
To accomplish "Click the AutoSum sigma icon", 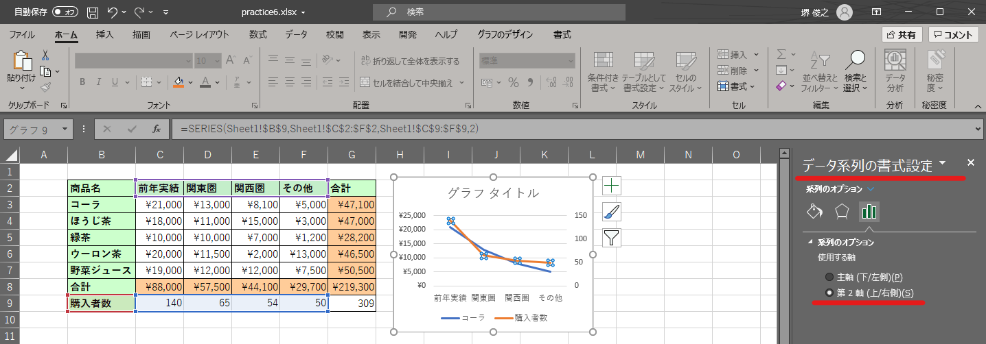I will tap(781, 55).
